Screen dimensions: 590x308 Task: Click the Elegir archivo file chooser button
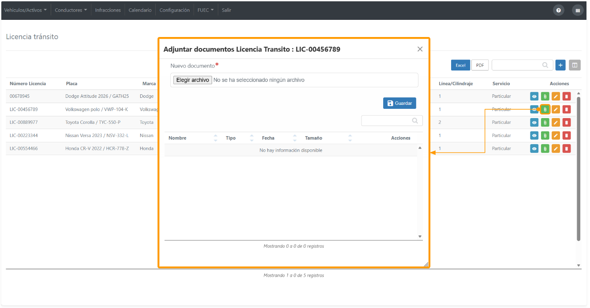[193, 80]
